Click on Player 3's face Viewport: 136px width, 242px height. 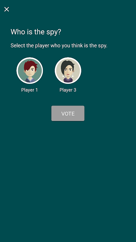tap(69, 72)
